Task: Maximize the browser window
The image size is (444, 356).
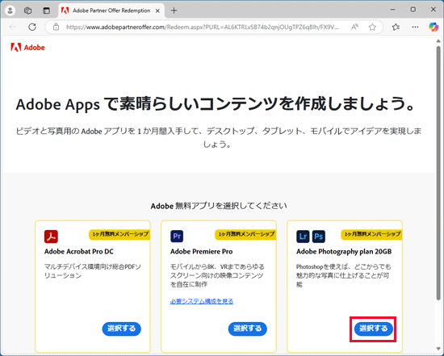Action: click(x=413, y=10)
